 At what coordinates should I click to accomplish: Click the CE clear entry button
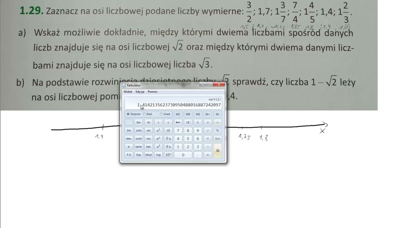(x=188, y=122)
